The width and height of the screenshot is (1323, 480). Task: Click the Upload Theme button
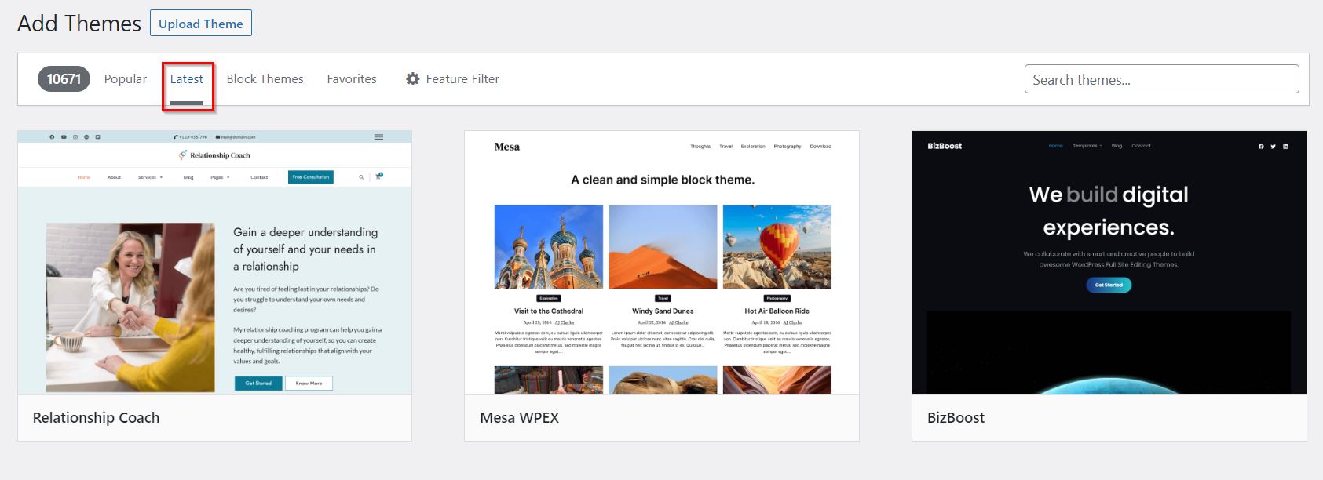(201, 24)
